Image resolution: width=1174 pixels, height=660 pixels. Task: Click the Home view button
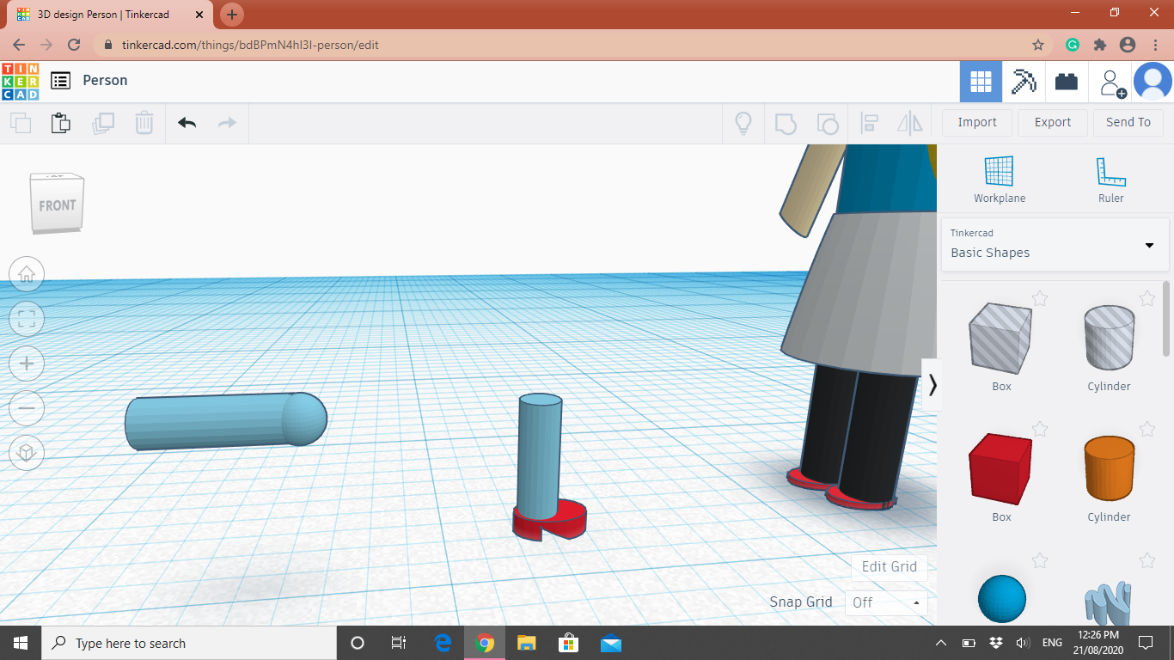27,274
